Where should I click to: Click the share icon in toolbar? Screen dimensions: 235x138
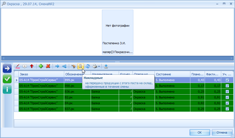[x=64, y=66]
